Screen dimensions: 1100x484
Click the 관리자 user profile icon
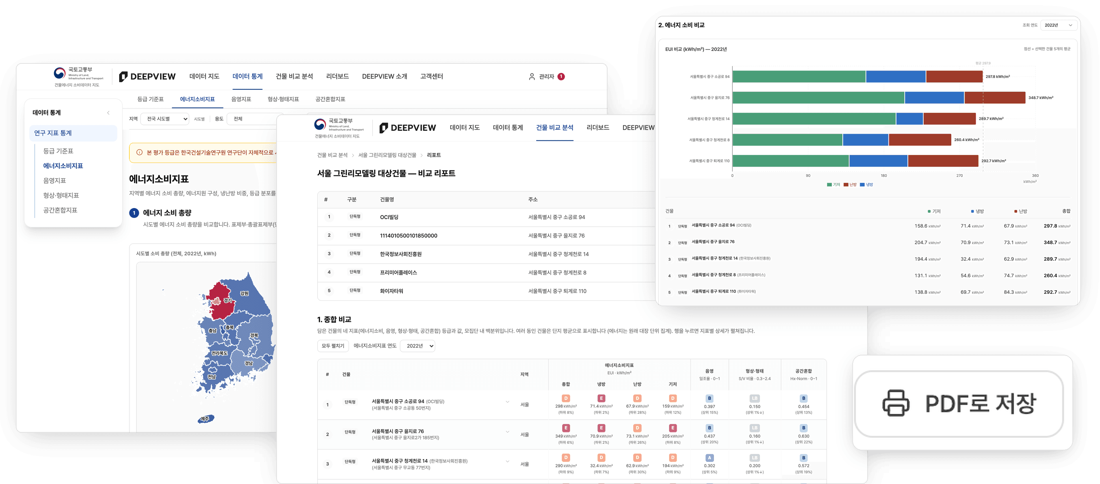coord(531,77)
